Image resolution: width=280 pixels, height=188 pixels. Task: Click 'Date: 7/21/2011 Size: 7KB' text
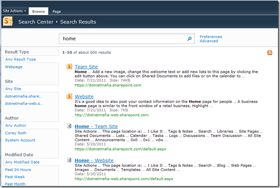tap(101, 110)
